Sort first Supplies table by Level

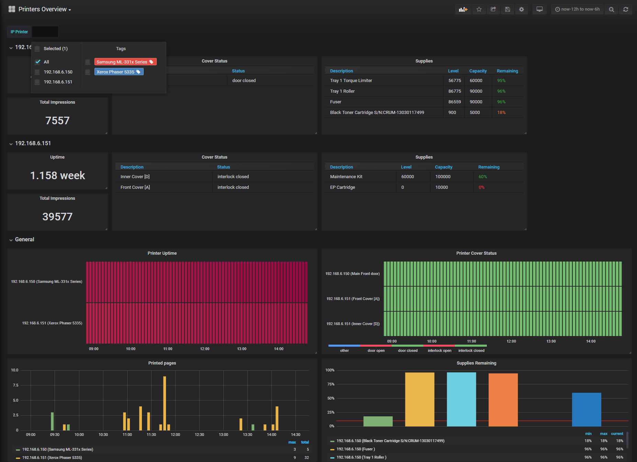click(x=453, y=71)
